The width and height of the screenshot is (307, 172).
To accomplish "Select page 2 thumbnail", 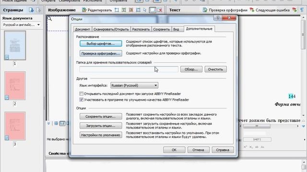I will pos(15,86).
